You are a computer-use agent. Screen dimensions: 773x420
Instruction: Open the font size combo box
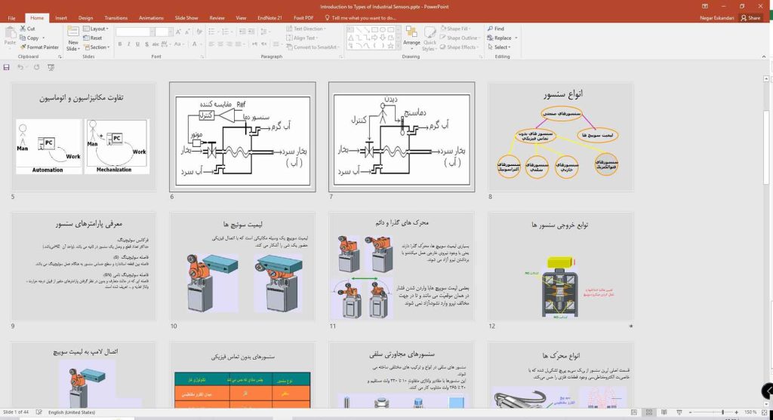pos(162,32)
